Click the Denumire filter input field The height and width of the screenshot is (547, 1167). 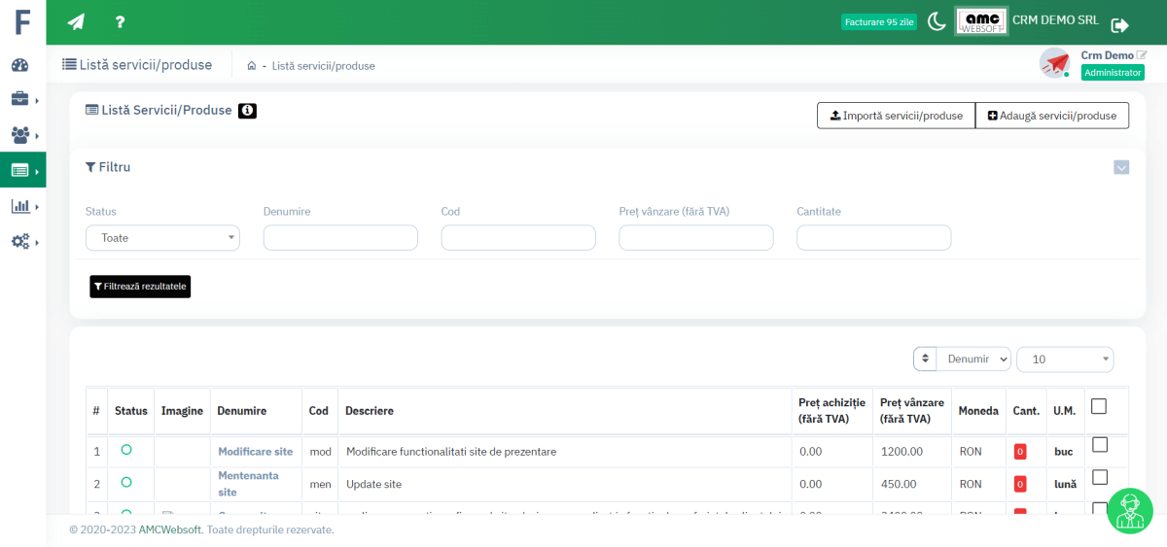(x=340, y=238)
